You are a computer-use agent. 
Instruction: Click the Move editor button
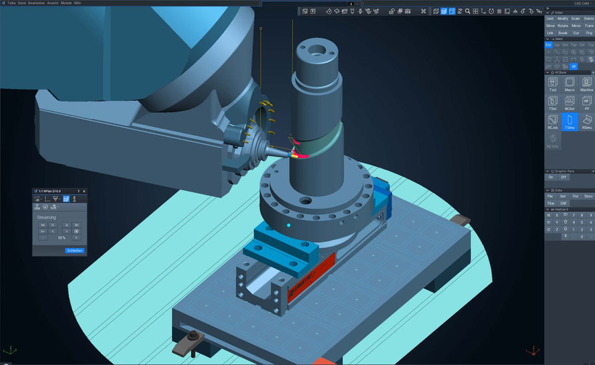550,25
